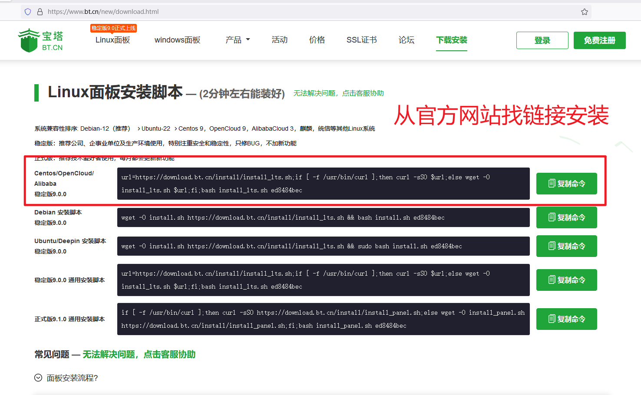Screen dimensions: 641x395
Task: Copy the Centos/OpenCloud install command
Action: pyautogui.click(x=567, y=184)
